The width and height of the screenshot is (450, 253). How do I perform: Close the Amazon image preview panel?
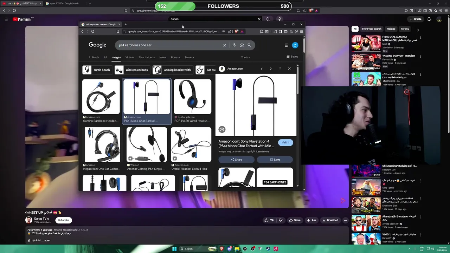tap(289, 69)
